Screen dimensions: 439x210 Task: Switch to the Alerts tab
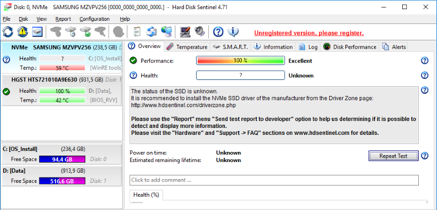click(x=394, y=47)
